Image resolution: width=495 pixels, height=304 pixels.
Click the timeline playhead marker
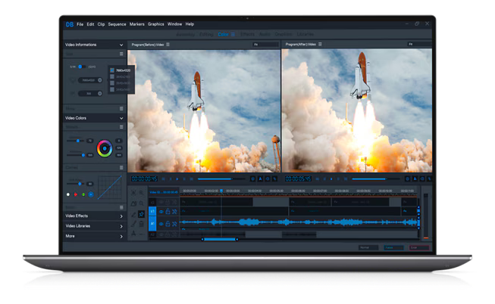tap(221, 191)
